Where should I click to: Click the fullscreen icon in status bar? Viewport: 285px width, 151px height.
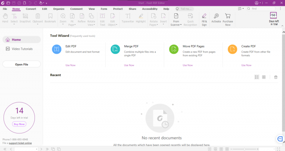(279, 149)
